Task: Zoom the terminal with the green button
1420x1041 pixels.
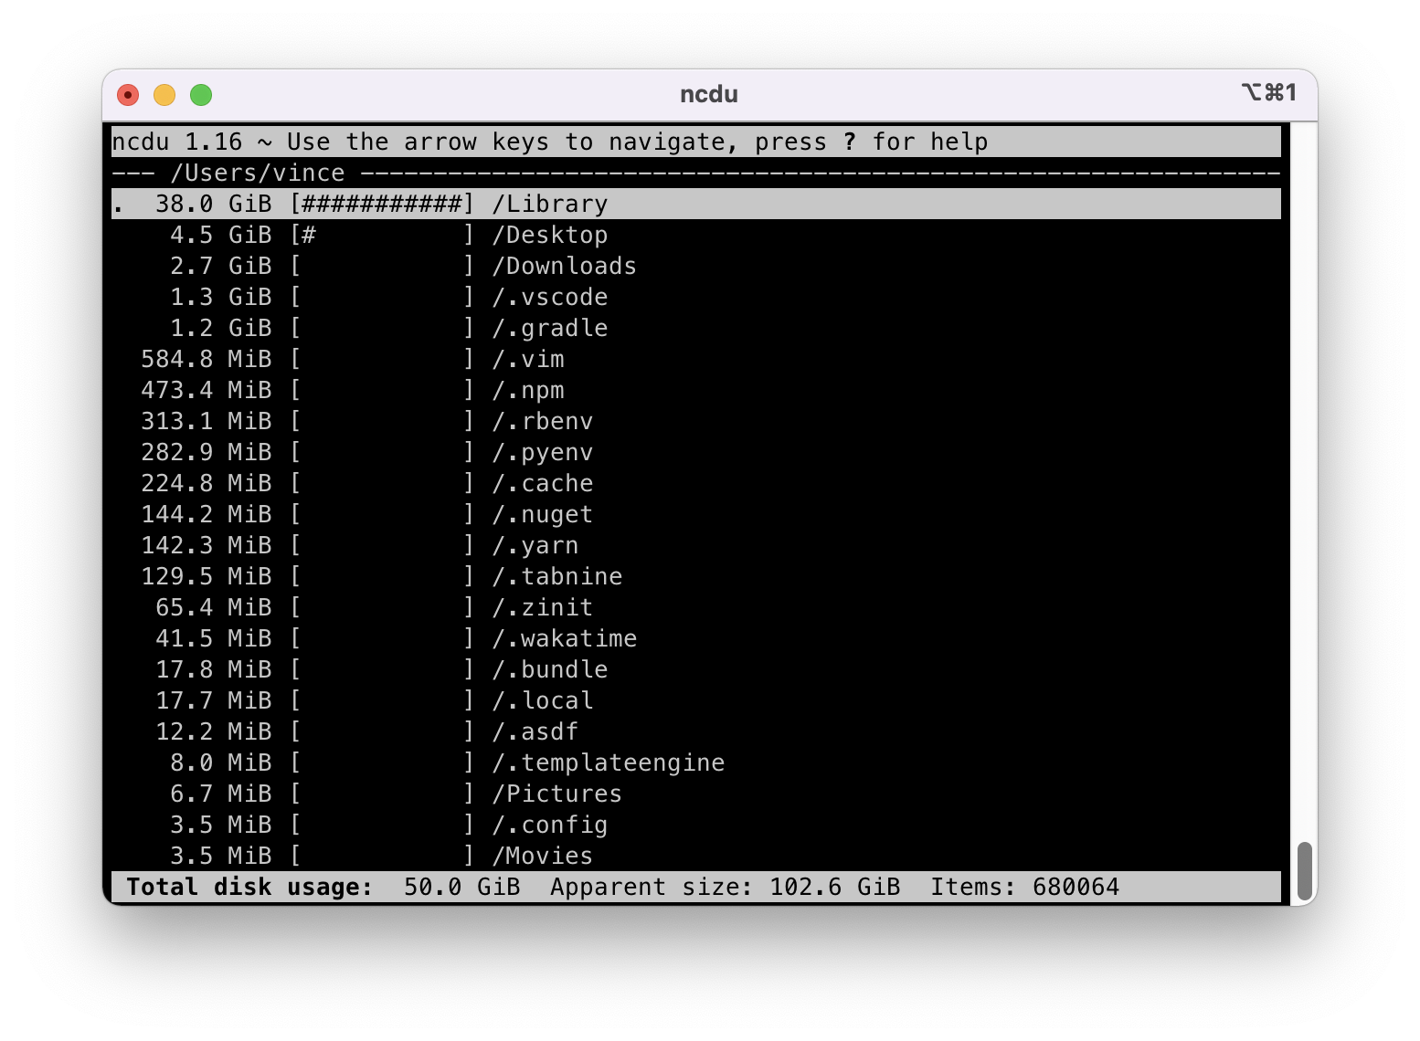Action: tap(201, 95)
